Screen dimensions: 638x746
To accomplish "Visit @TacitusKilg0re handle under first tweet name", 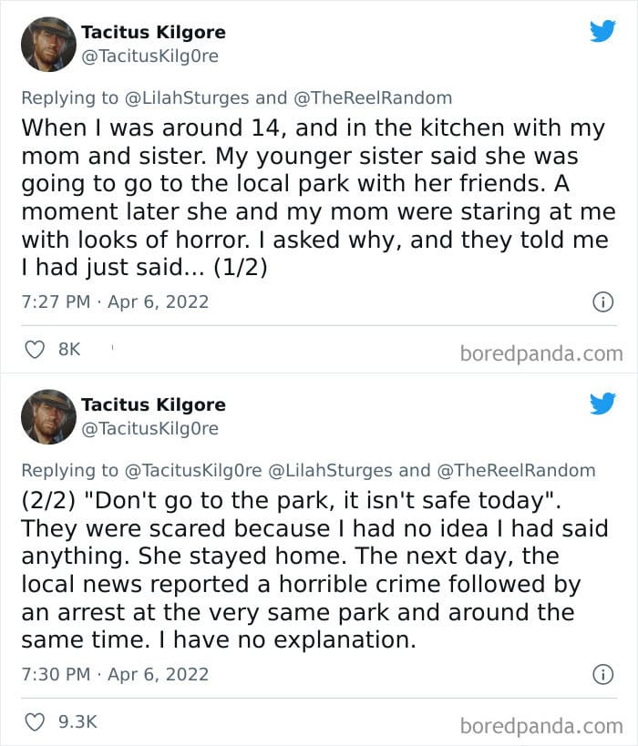I will (150, 56).
